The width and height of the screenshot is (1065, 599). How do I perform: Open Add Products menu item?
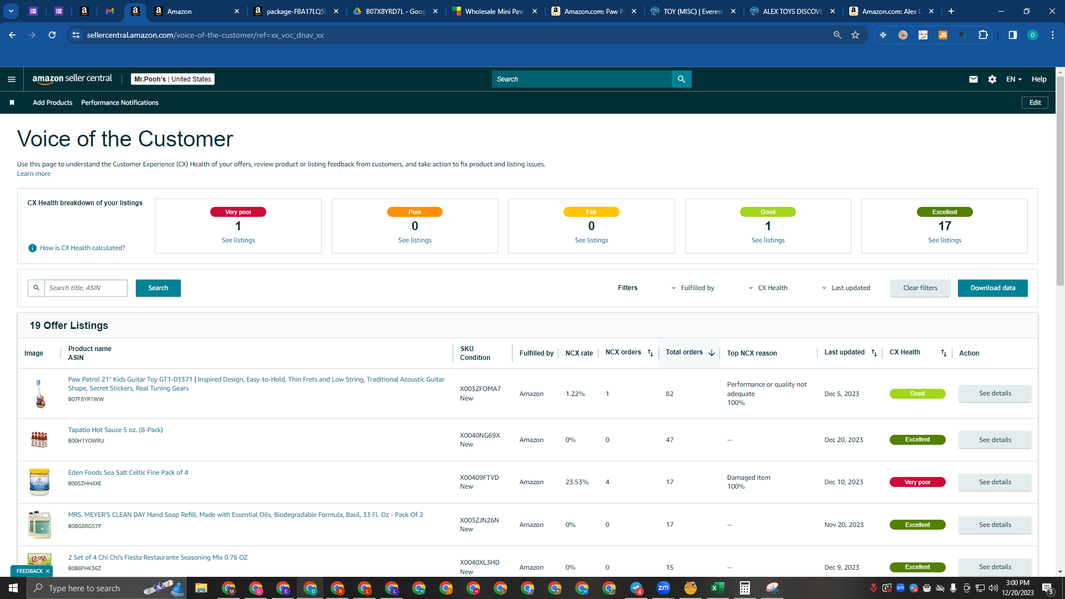point(53,103)
